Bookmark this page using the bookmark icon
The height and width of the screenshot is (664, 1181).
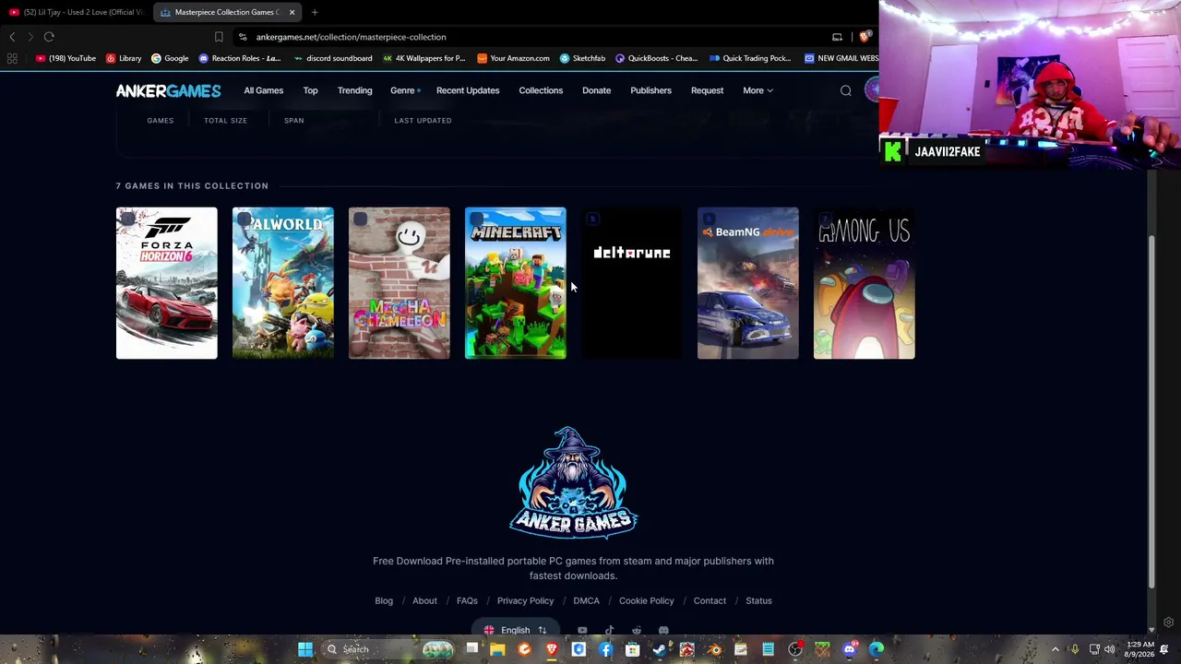click(x=219, y=37)
